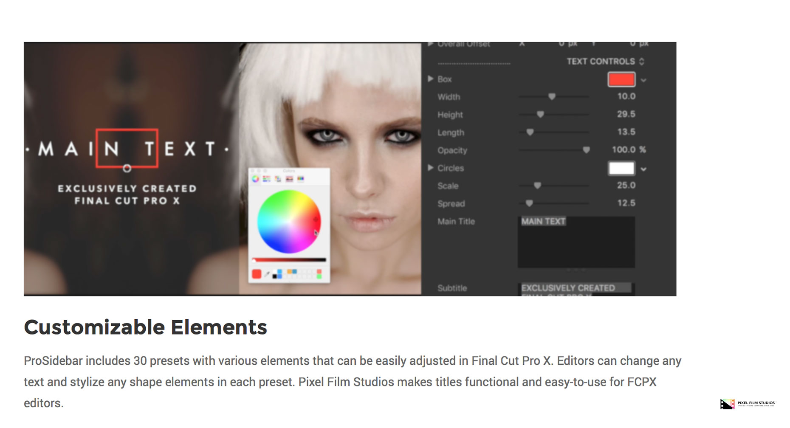Viewport: 790px width, 428px height.
Task: Choose the salmon saved swatch in Colors window
Action: click(x=319, y=272)
